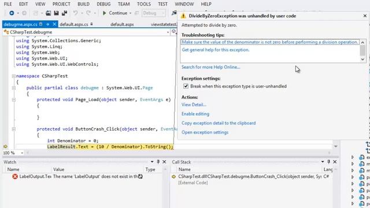The height and width of the screenshot is (208, 370).
Task: Click 'Copy exception detail to the clipboard'
Action: 219,123
